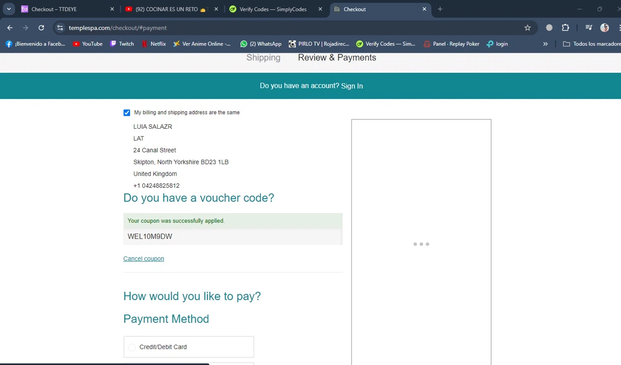Image resolution: width=621 pixels, height=365 pixels.
Task: Open Todos los marcadores folder
Action: click(x=592, y=44)
